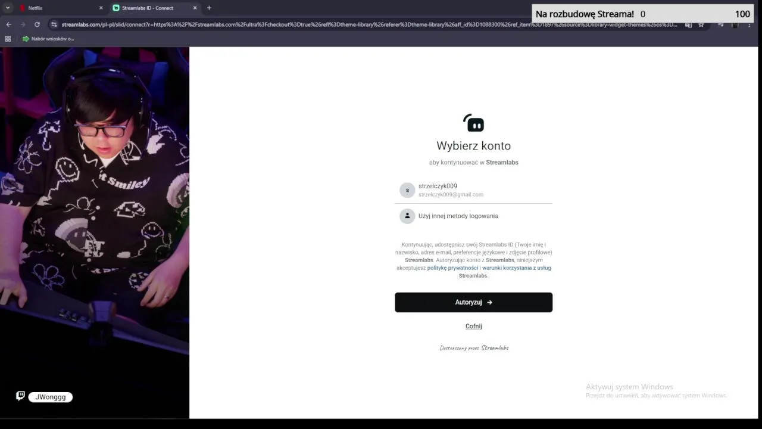Open warunki korzystania z usług link
The width and height of the screenshot is (762, 429).
[x=516, y=268]
